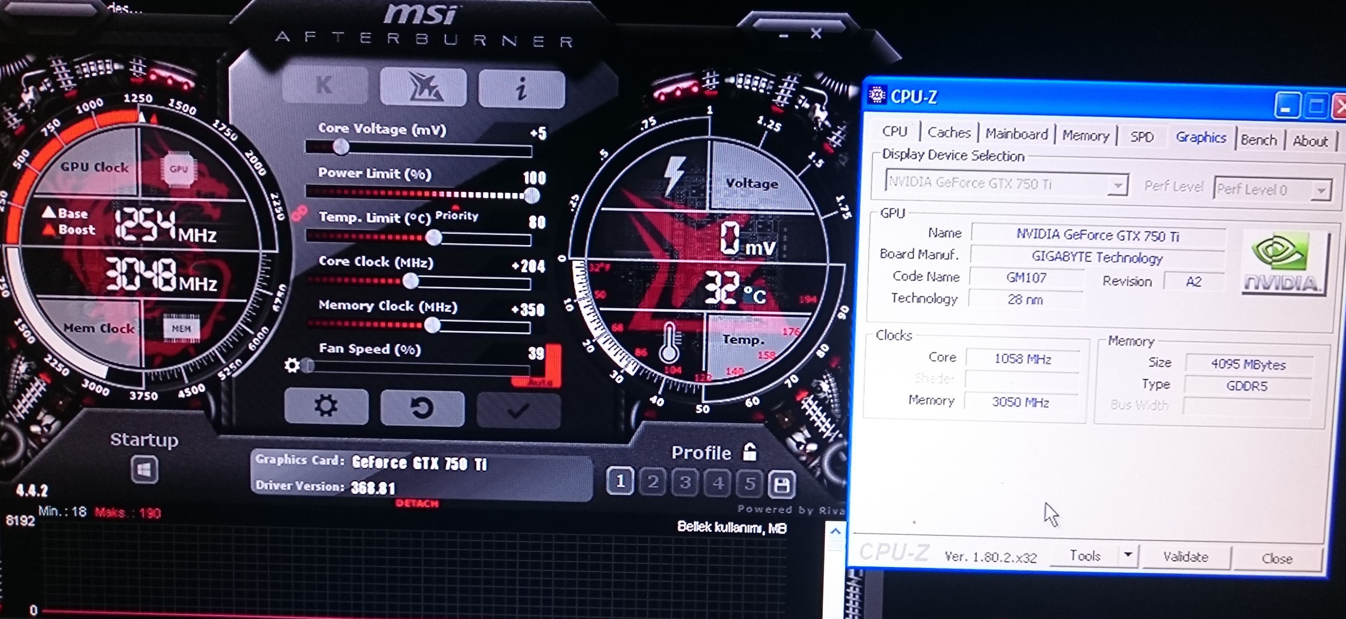Click the monitoring graph scroll up arrow
Image resolution: width=1346 pixels, height=619 pixels.
(x=835, y=531)
